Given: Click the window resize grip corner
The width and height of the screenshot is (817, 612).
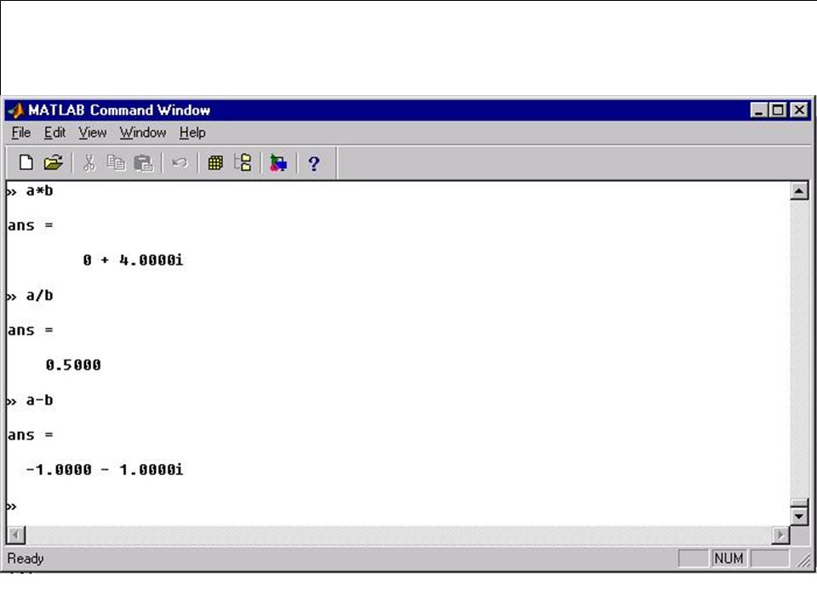Looking at the screenshot, I should click(804, 560).
